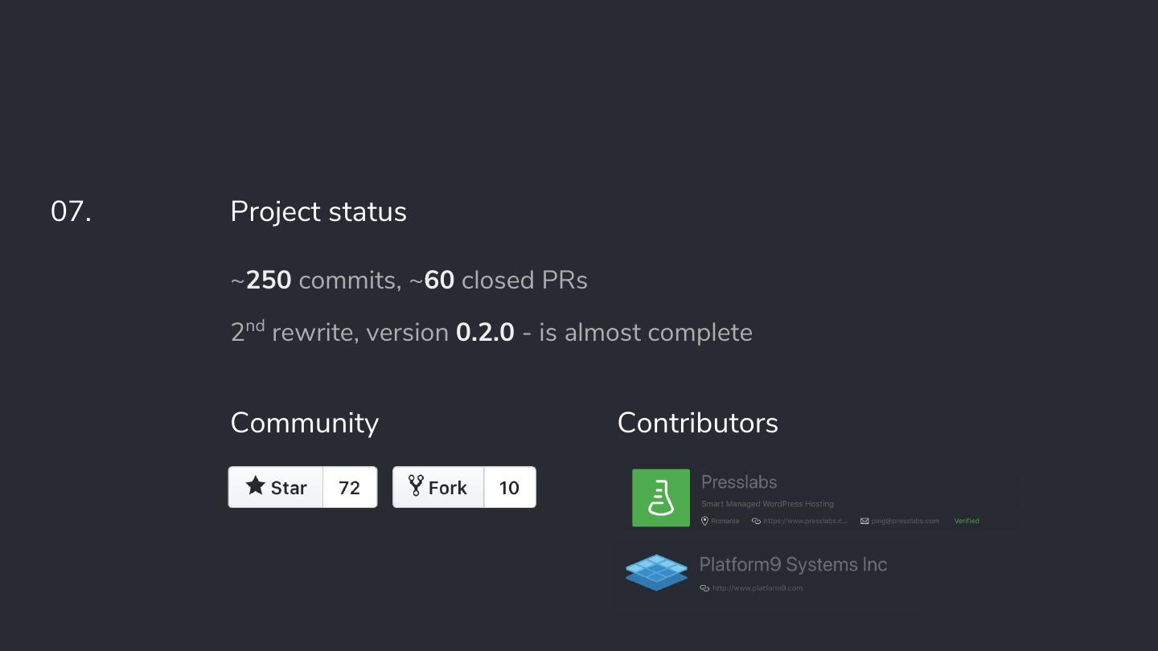Viewport: 1158px width, 651px height.
Task: Click the green Verified badge
Action: [967, 521]
